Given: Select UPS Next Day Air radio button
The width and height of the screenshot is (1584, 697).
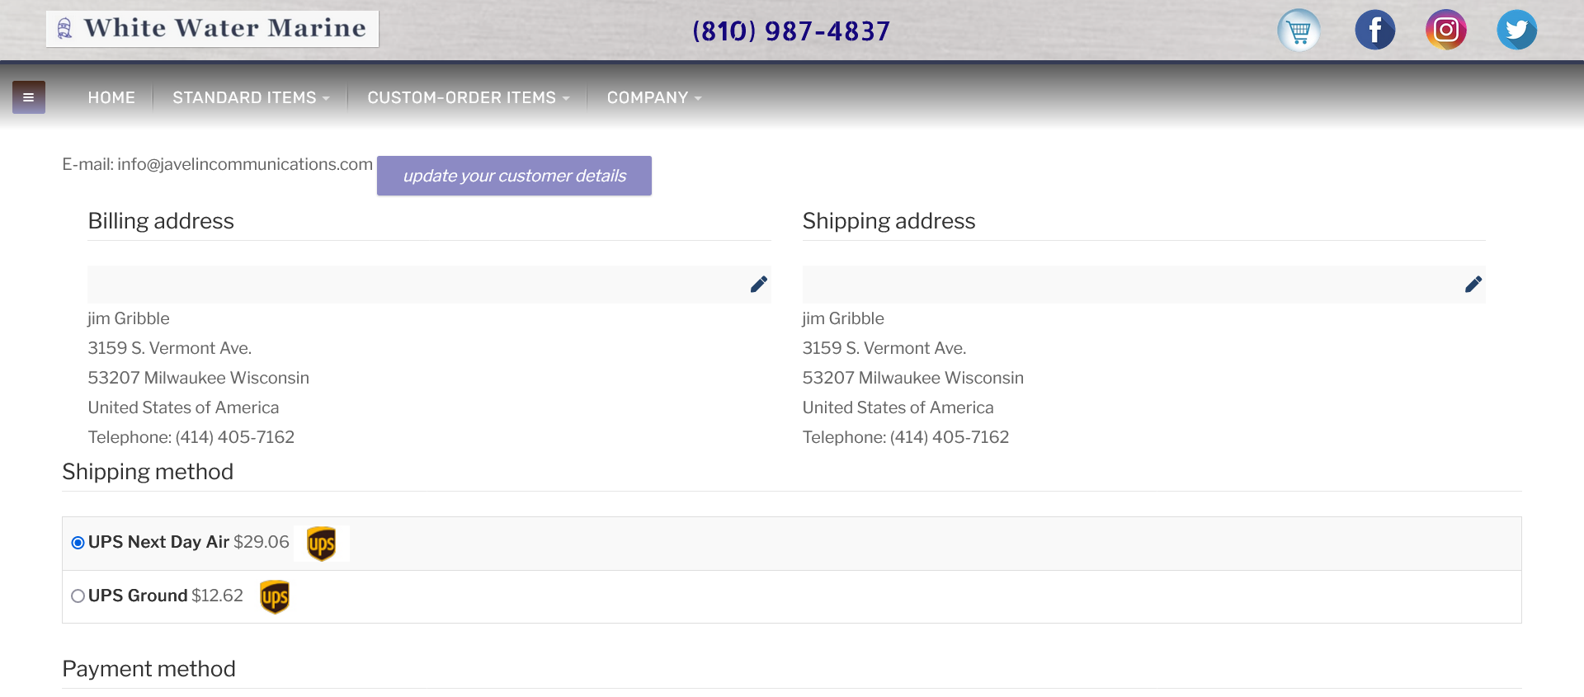Looking at the screenshot, I should [x=78, y=543].
